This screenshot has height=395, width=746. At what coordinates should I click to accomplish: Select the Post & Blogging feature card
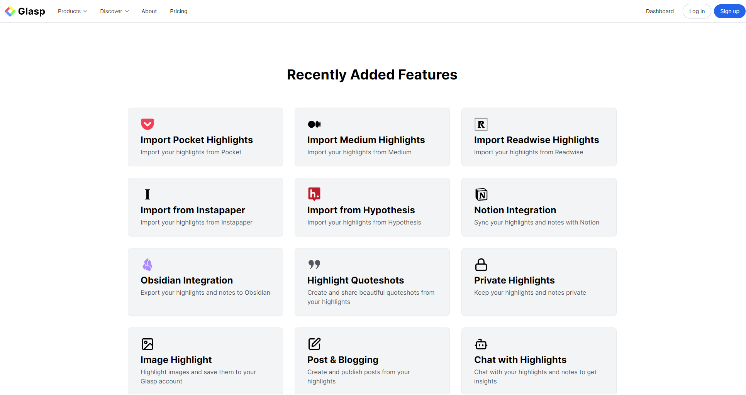[372, 361]
